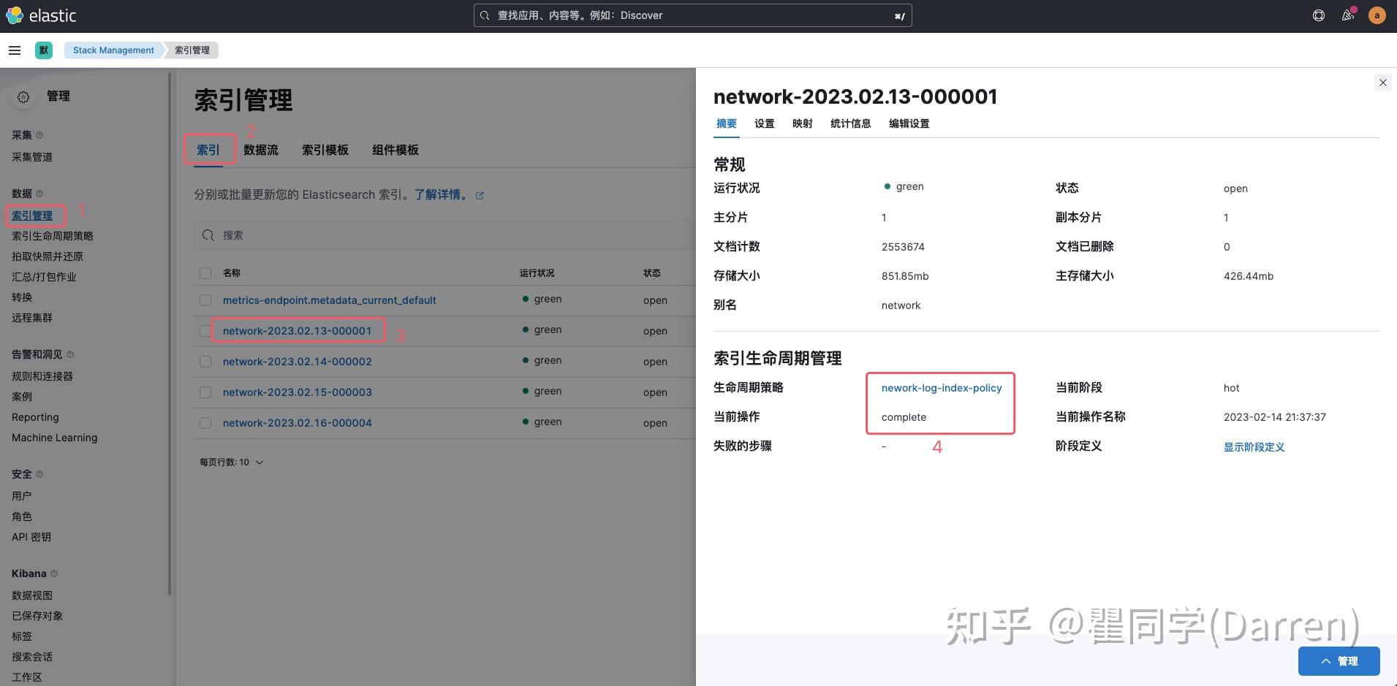Open the 管理 actions menu at bottom right
Viewport: 1397px width, 686px height.
(1339, 661)
